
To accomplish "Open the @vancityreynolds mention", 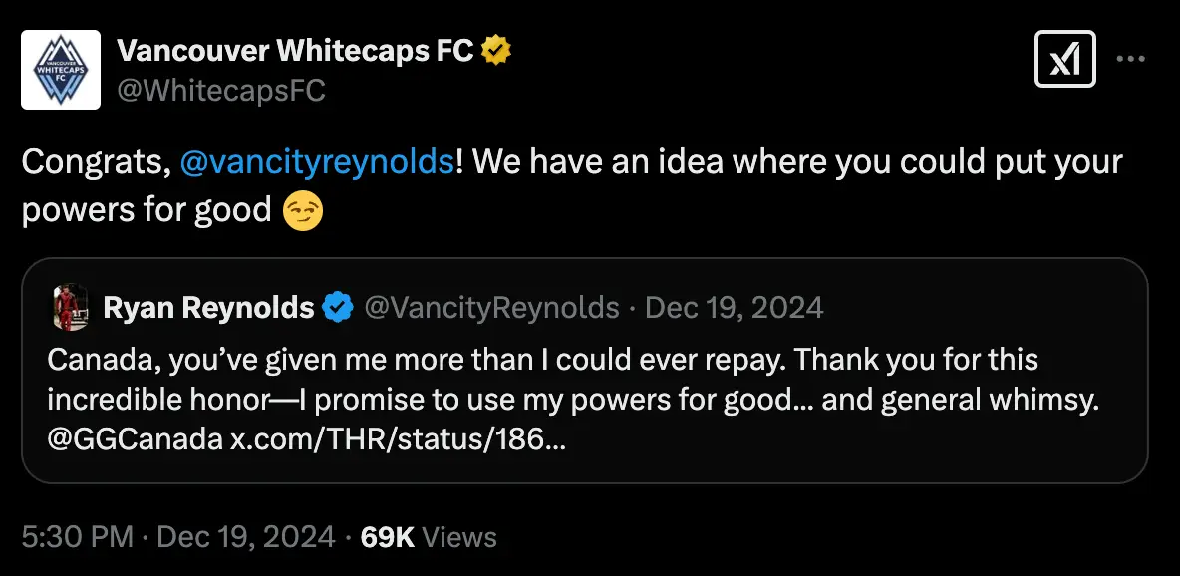I will click(314, 161).
